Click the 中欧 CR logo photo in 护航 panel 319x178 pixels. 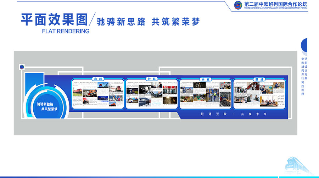(144, 102)
